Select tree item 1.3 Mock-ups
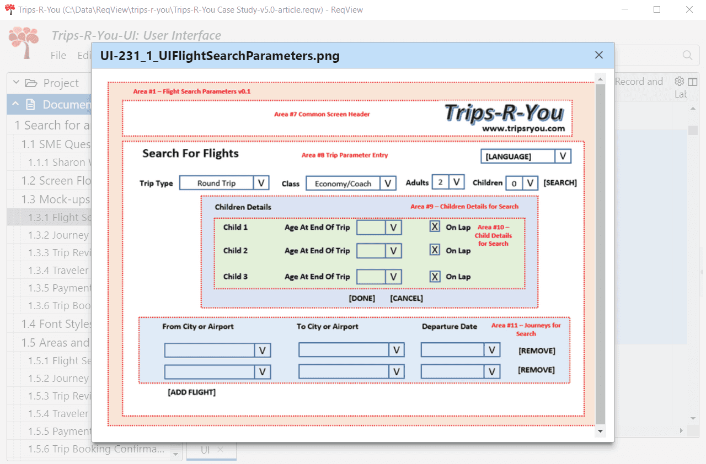The height and width of the screenshot is (464, 706). coord(56,199)
